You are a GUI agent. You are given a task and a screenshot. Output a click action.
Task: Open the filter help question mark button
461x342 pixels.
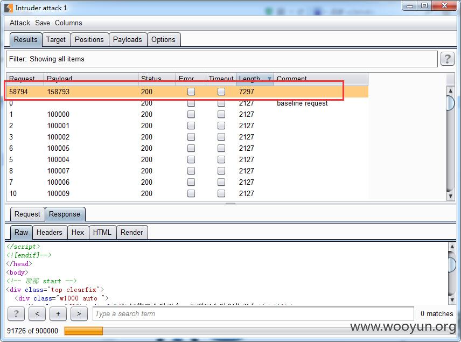point(447,59)
